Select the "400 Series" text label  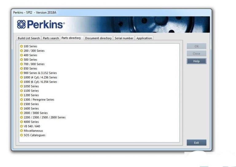coord(30,55)
